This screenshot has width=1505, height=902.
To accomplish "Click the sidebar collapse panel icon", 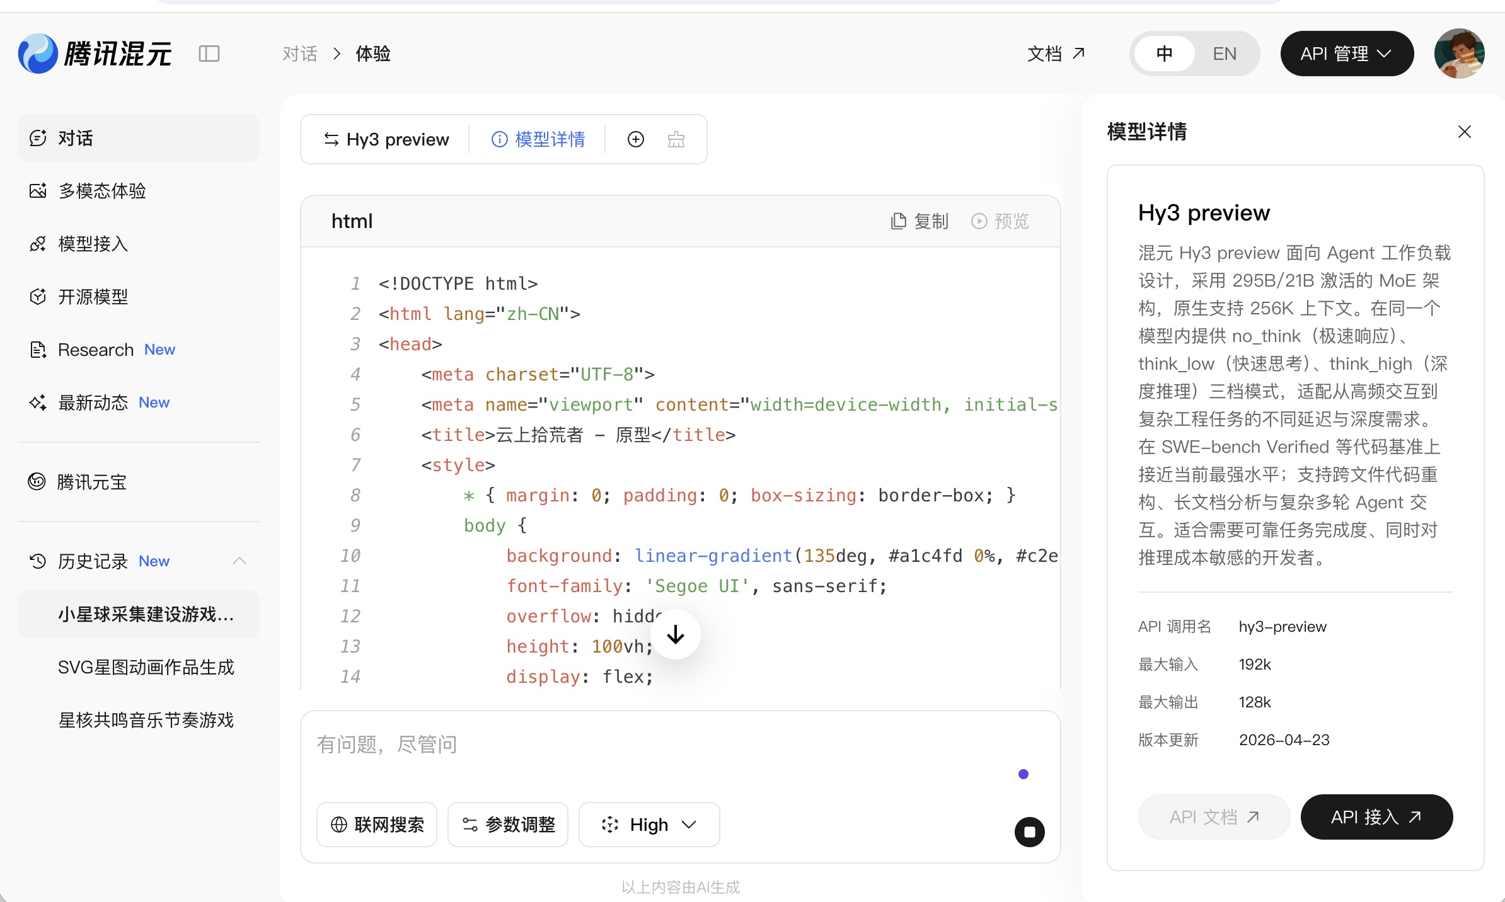I will click(209, 54).
